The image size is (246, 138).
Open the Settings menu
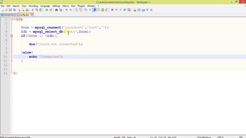56,6
